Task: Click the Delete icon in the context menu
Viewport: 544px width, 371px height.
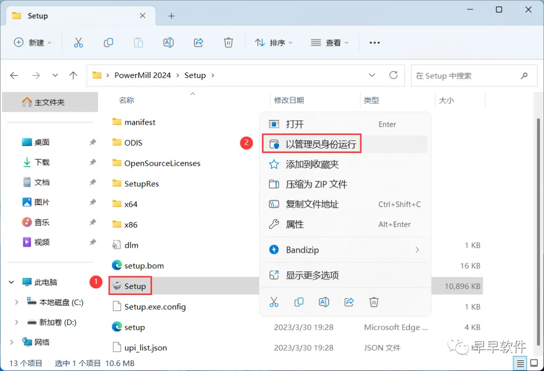Action: [x=374, y=302]
